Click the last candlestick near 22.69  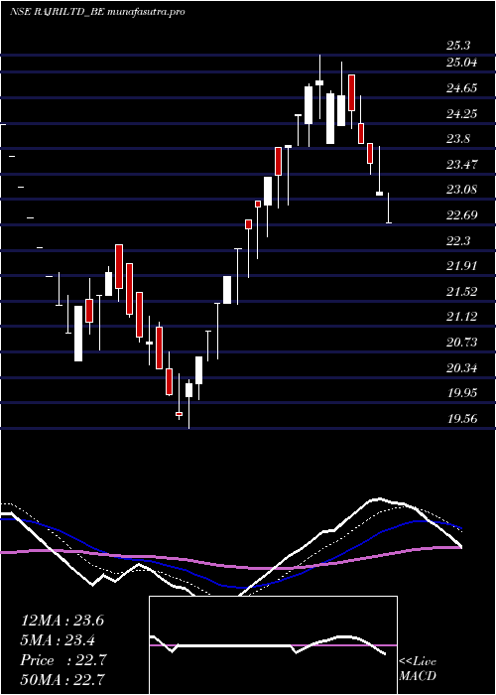click(x=389, y=208)
